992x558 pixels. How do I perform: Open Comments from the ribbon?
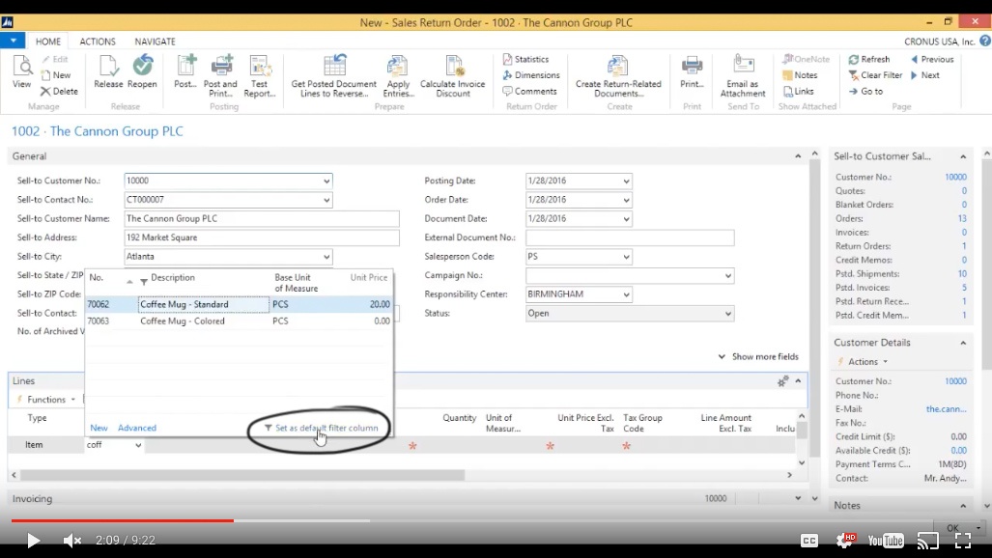pos(529,91)
